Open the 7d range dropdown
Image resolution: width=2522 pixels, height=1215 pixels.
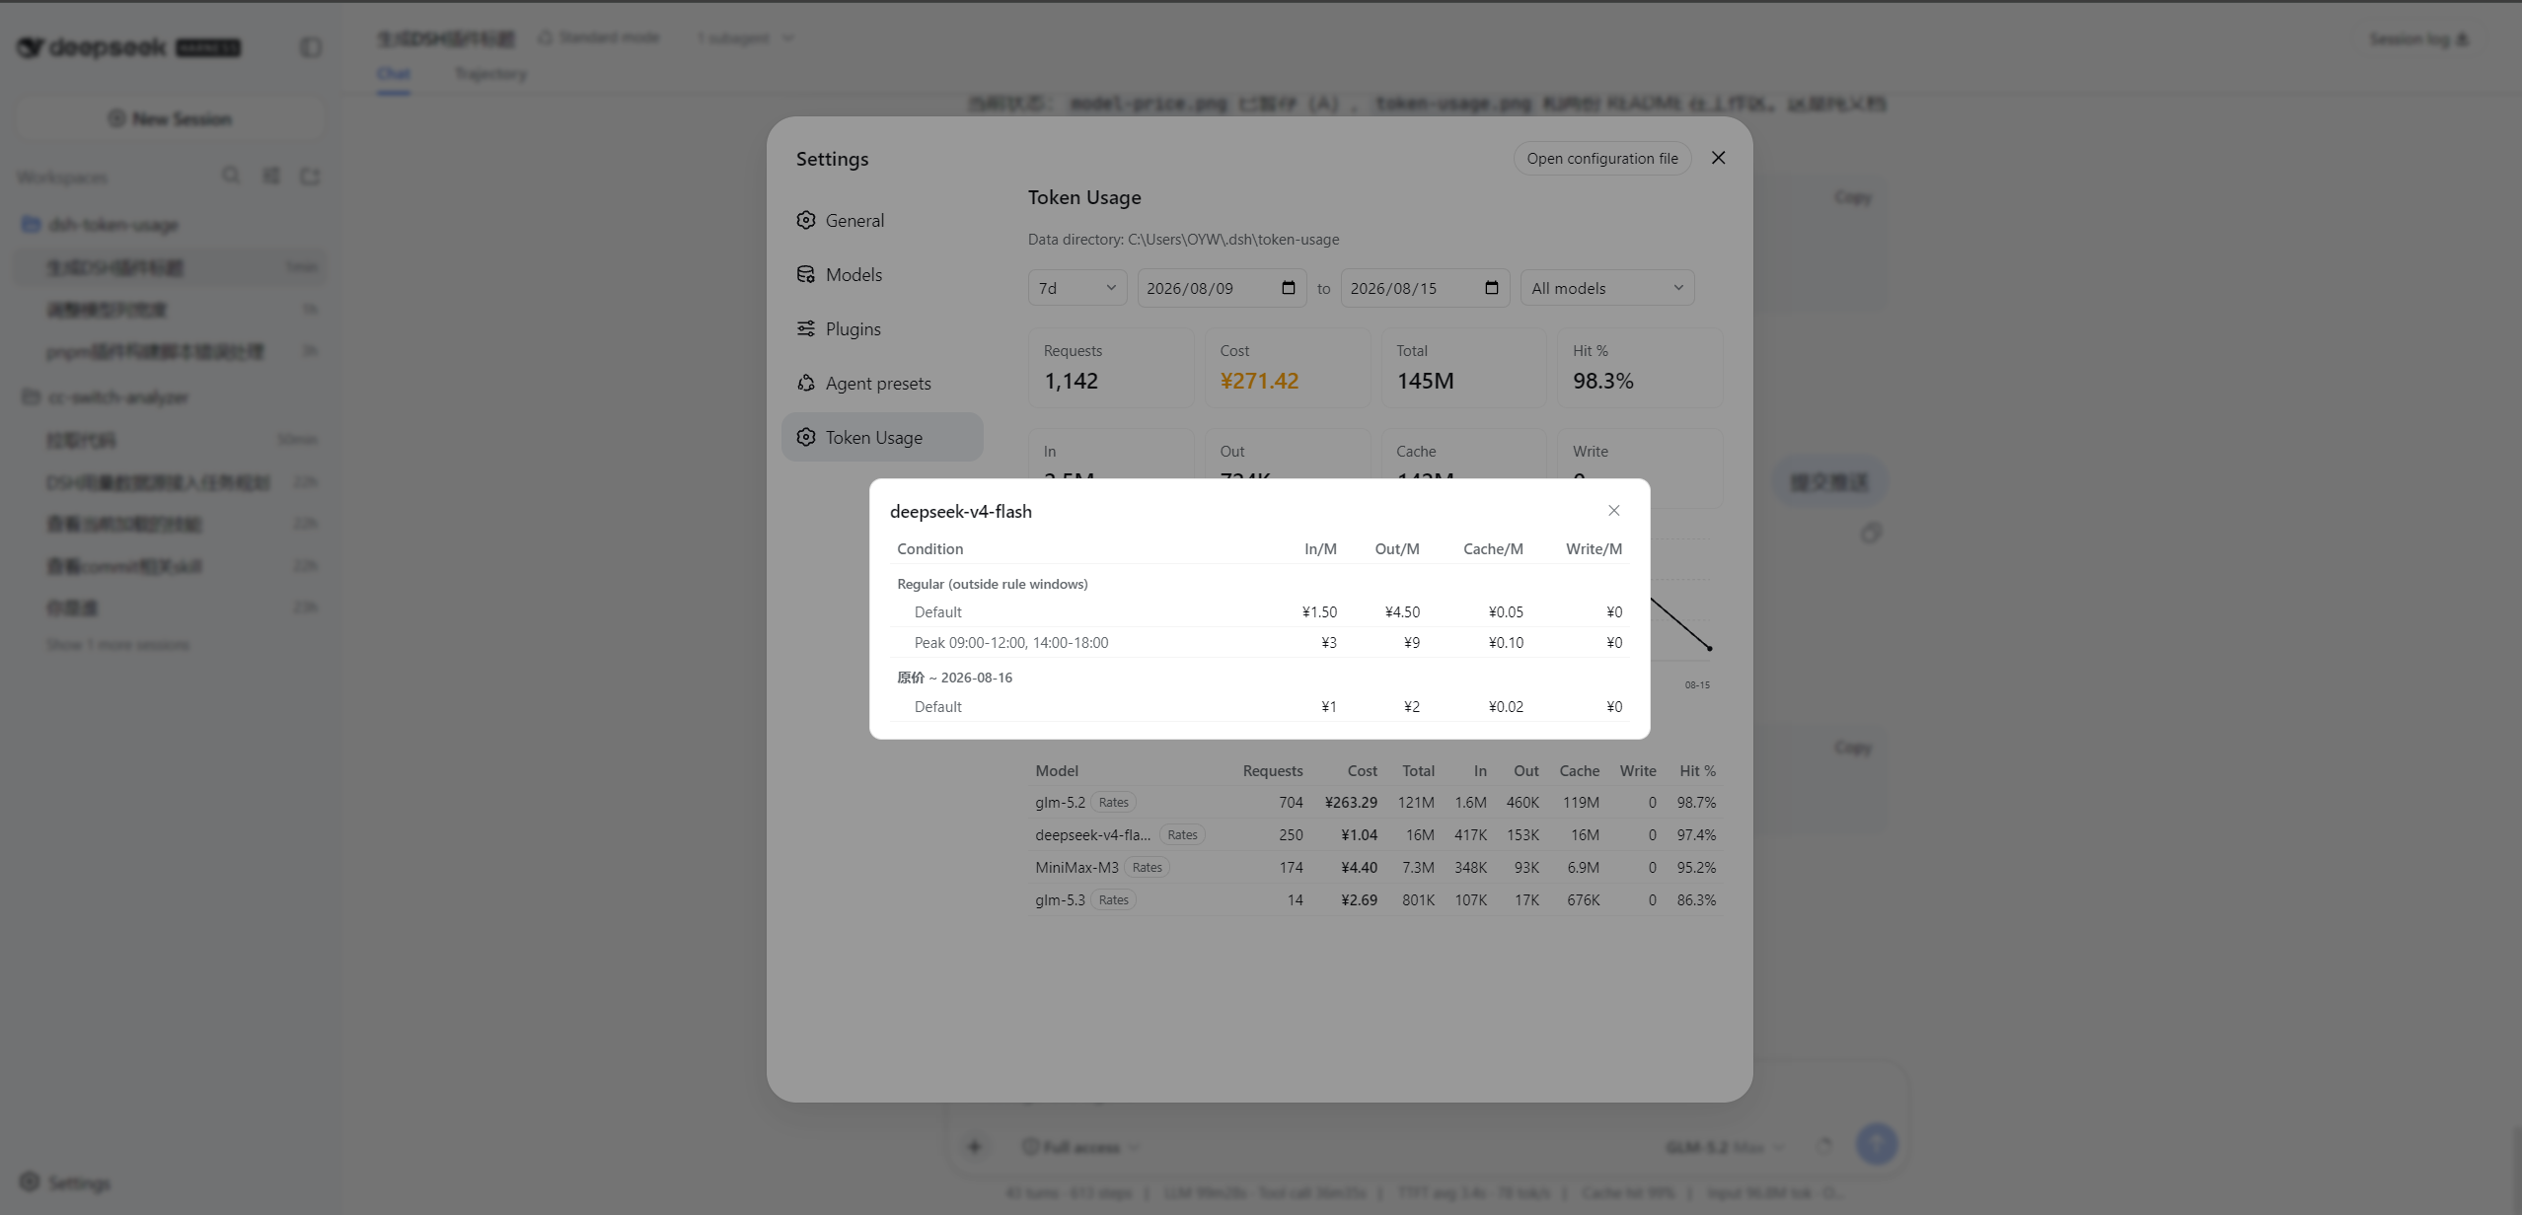click(1077, 288)
